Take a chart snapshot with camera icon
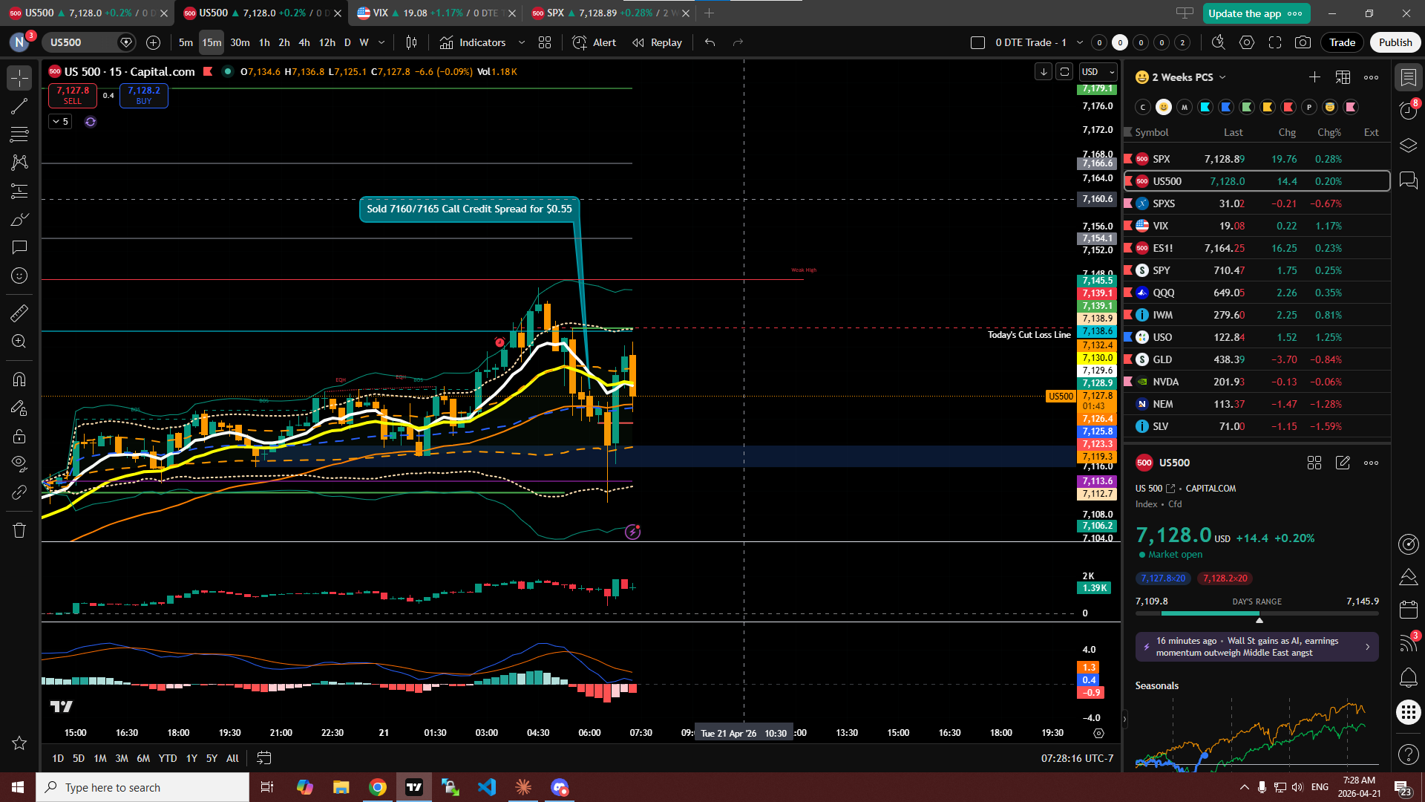 pyautogui.click(x=1303, y=42)
